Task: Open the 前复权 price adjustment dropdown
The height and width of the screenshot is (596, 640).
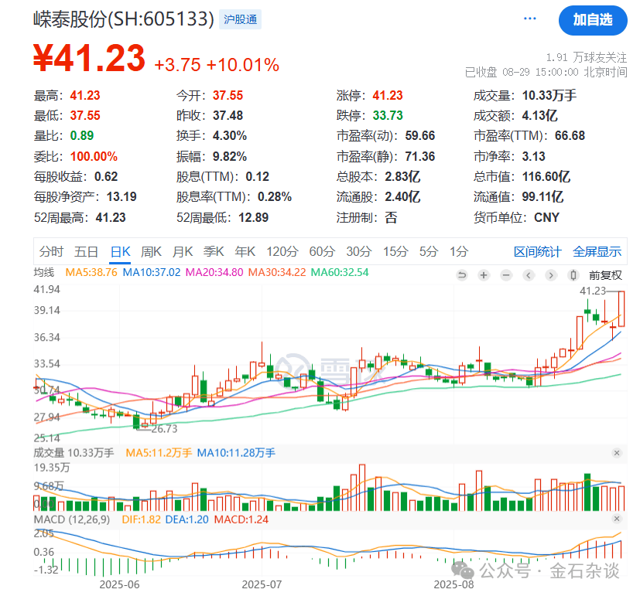Action: [x=606, y=275]
